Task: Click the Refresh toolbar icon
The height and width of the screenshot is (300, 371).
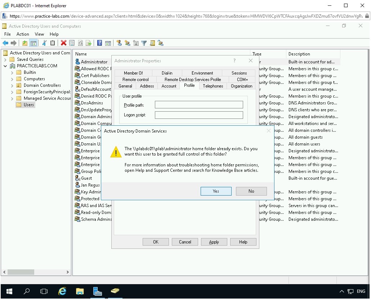Action: [80, 43]
